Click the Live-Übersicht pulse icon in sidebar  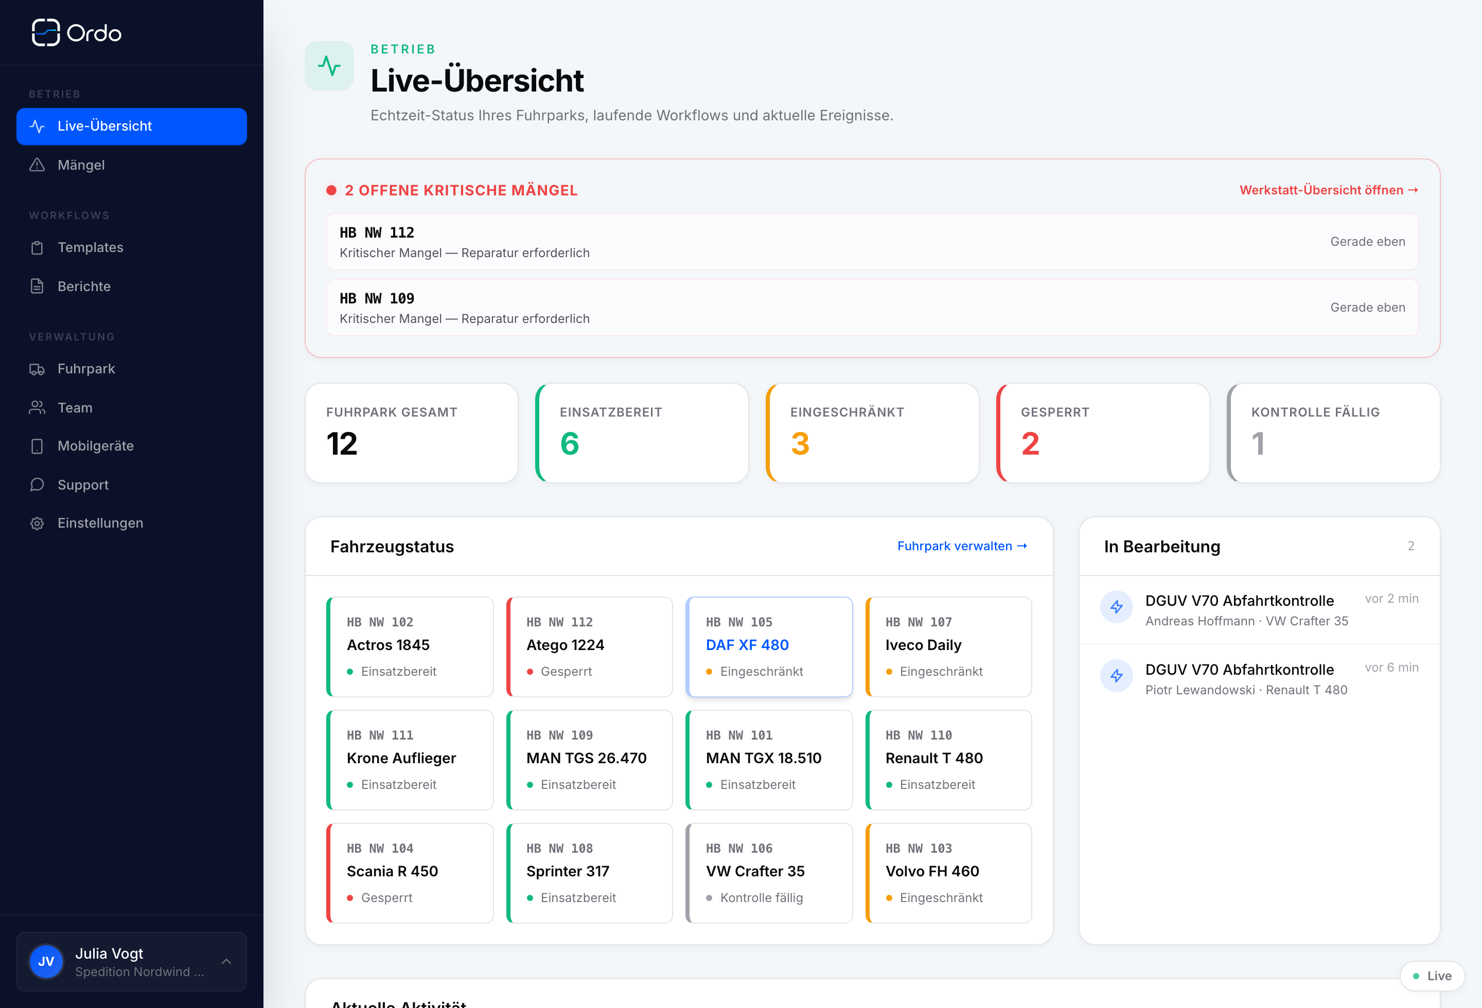coord(37,126)
